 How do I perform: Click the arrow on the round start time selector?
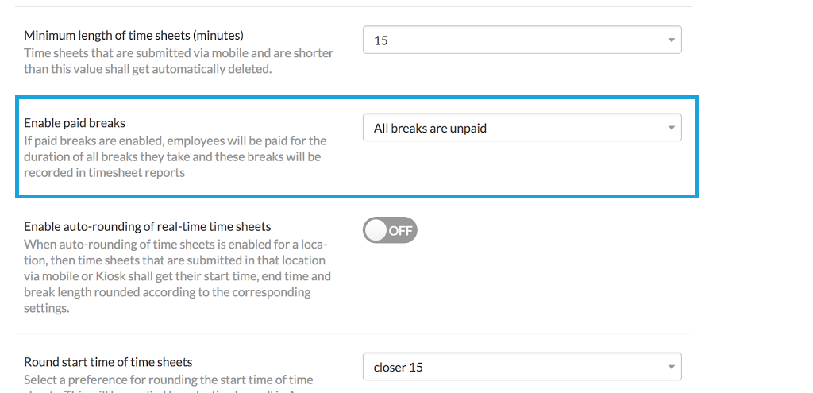(671, 367)
